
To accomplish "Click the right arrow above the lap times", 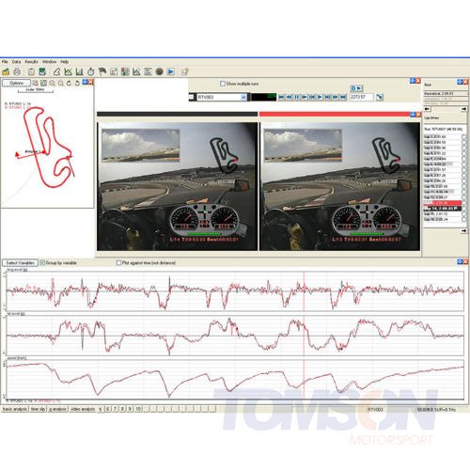I will coord(463,109).
